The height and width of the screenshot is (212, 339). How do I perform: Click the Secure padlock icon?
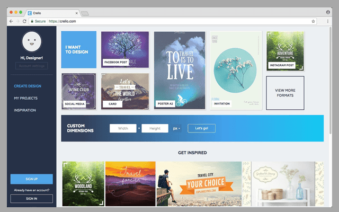coord(32,21)
